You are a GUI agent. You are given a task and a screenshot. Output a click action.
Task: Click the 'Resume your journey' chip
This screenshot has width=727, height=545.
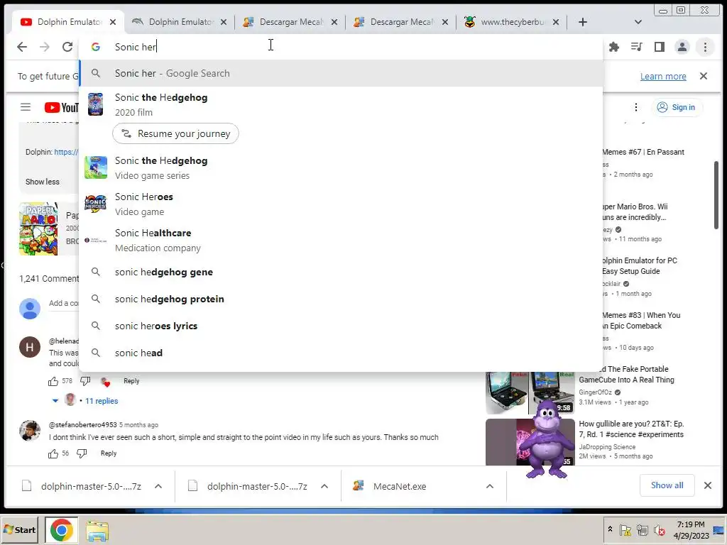pos(176,133)
